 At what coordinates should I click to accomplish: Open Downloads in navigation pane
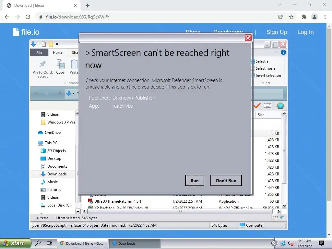click(53, 174)
